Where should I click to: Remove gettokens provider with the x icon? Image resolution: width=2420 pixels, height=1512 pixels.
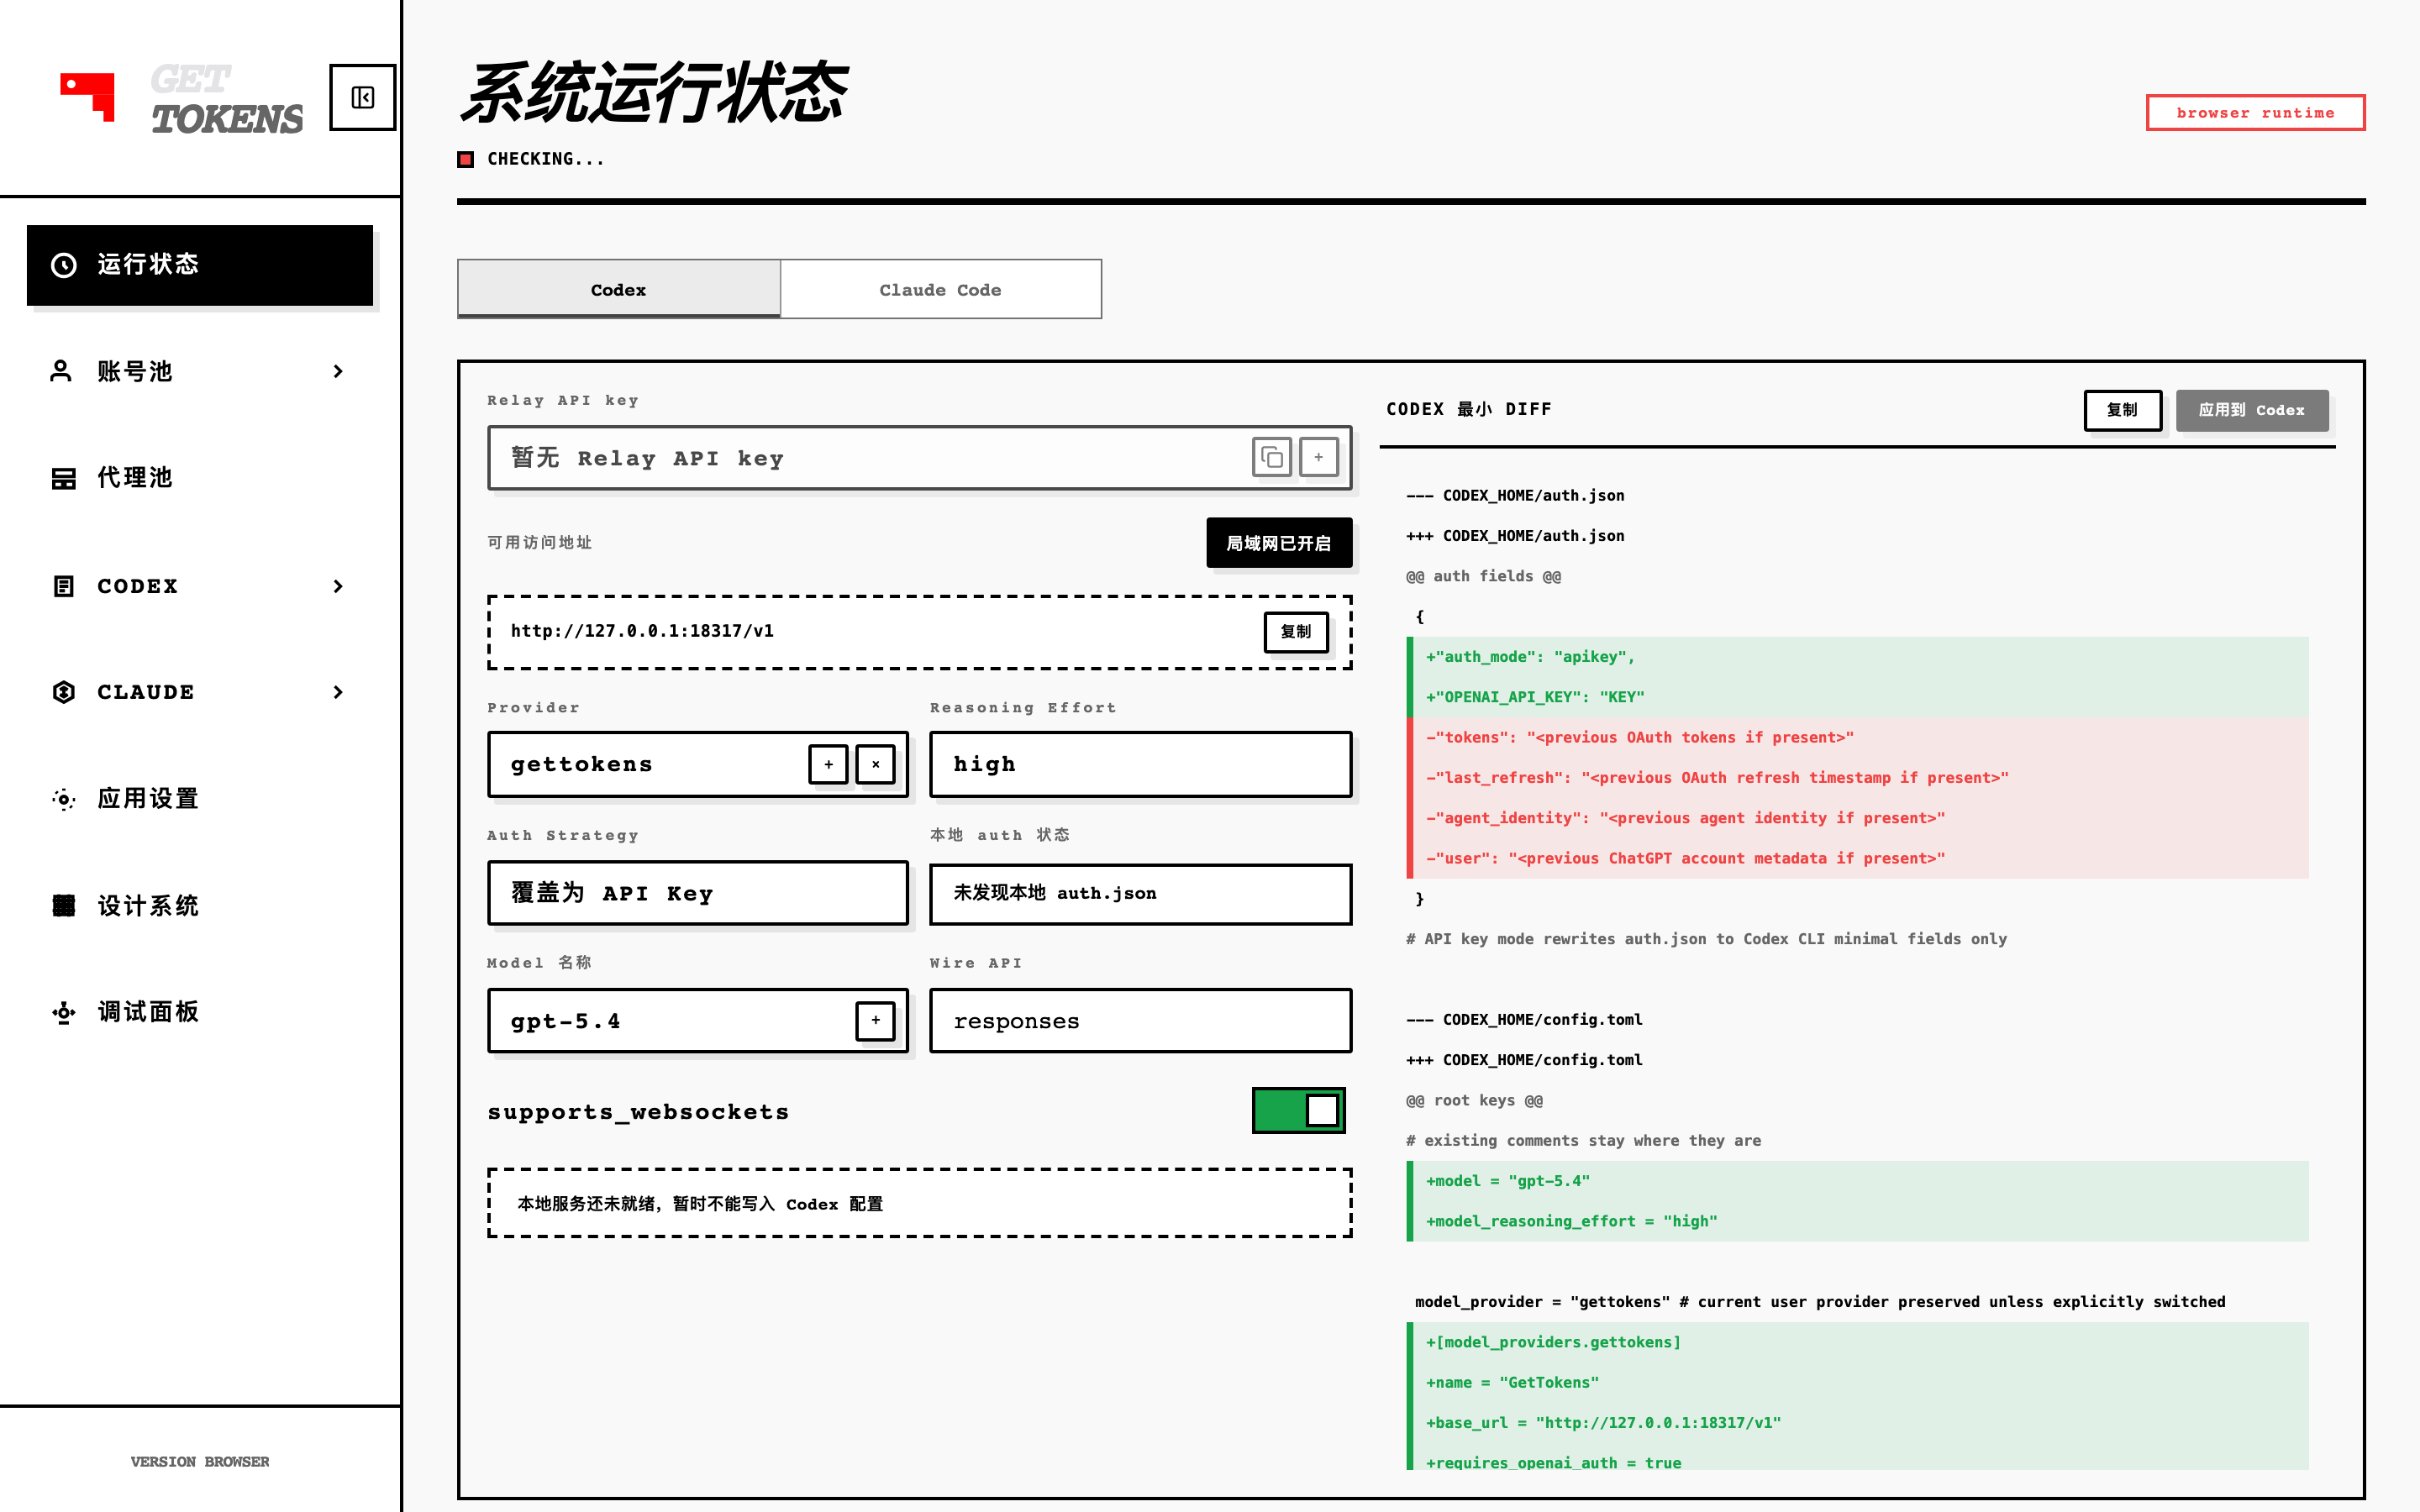point(875,764)
